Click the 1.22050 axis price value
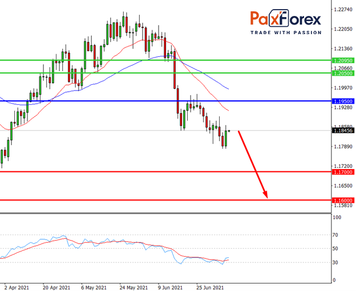Image resolution: width=356 pixels, height=291 pixels. (x=343, y=29)
